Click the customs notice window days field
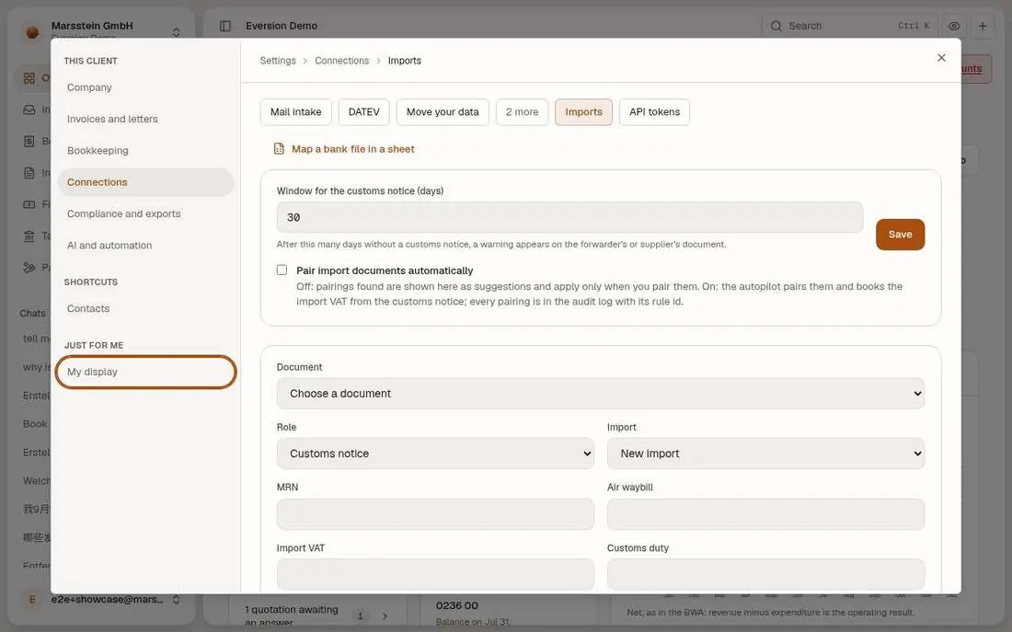Image resolution: width=1012 pixels, height=632 pixels. 569,217
